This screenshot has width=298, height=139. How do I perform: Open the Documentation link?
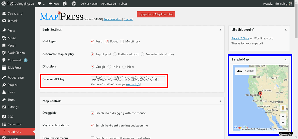112,19
